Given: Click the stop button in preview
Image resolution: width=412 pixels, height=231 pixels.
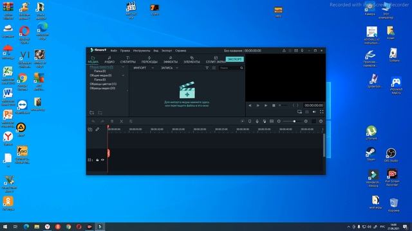Looking at the screenshot, I should pyautogui.click(x=274, y=105).
